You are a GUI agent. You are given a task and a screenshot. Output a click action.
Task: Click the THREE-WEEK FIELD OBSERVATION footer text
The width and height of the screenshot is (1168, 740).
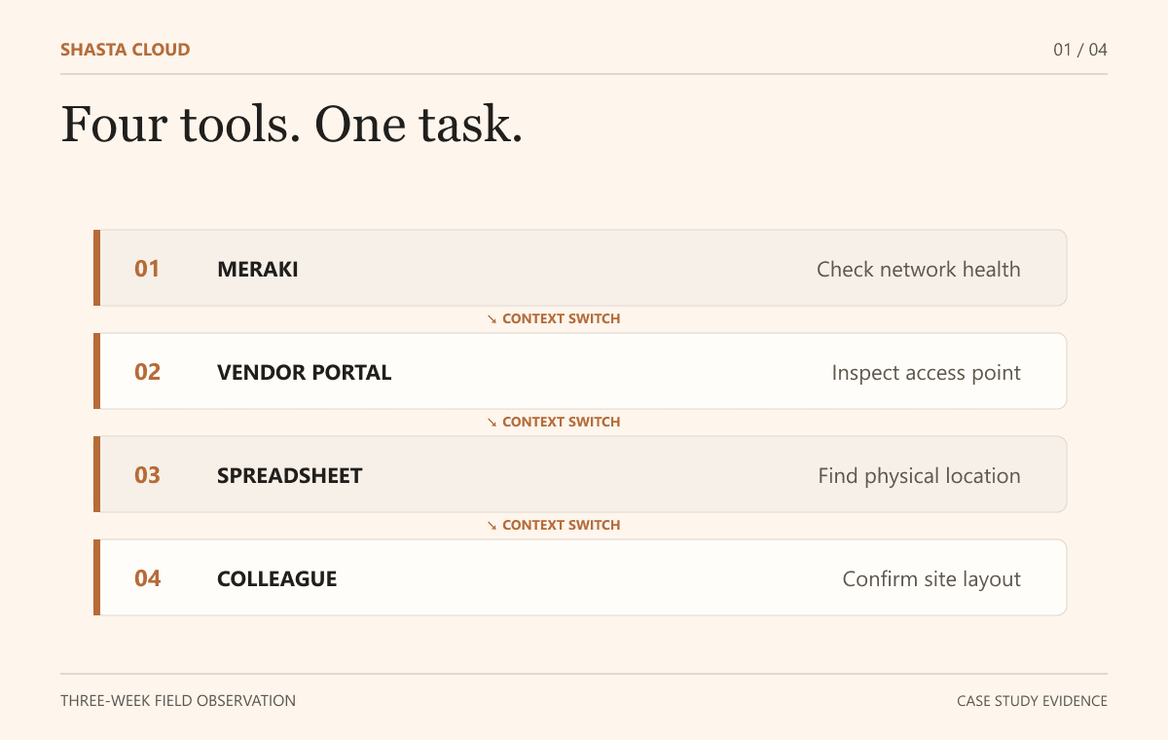pyautogui.click(x=178, y=700)
